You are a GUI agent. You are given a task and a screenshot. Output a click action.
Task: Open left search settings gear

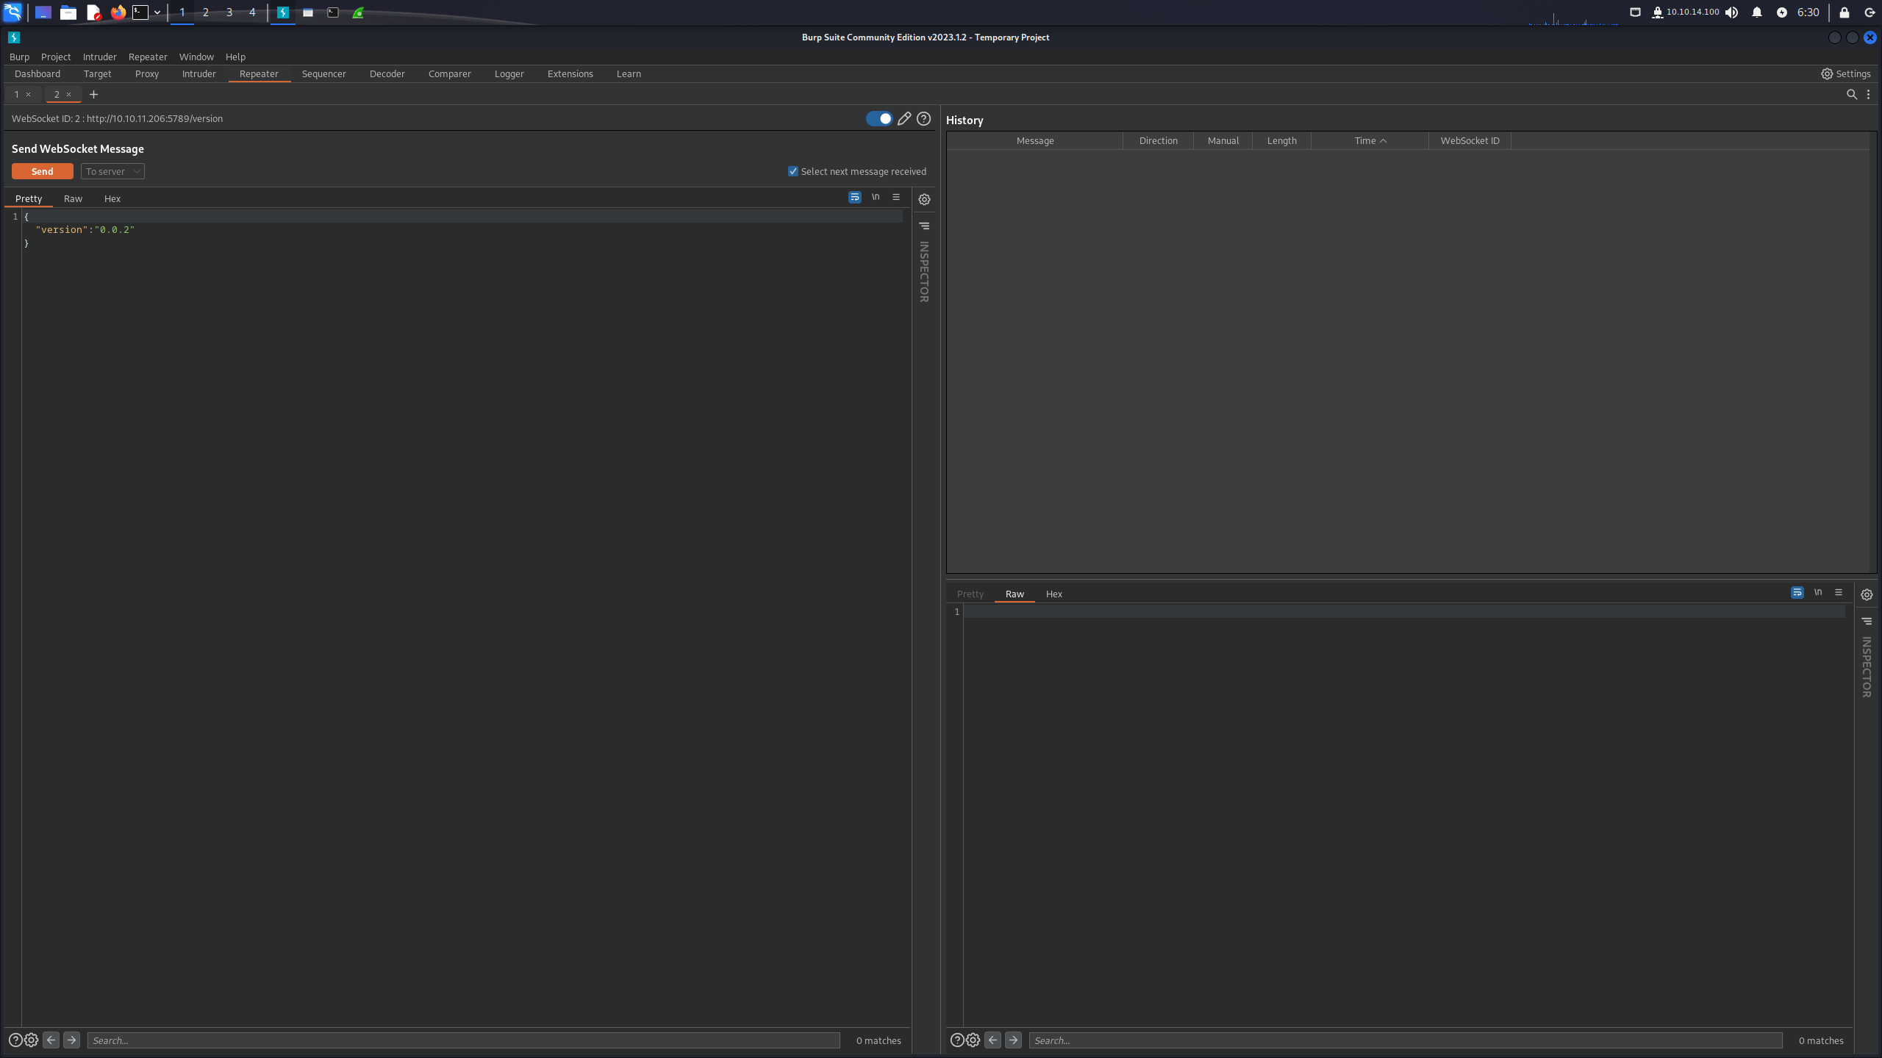pyautogui.click(x=32, y=1040)
